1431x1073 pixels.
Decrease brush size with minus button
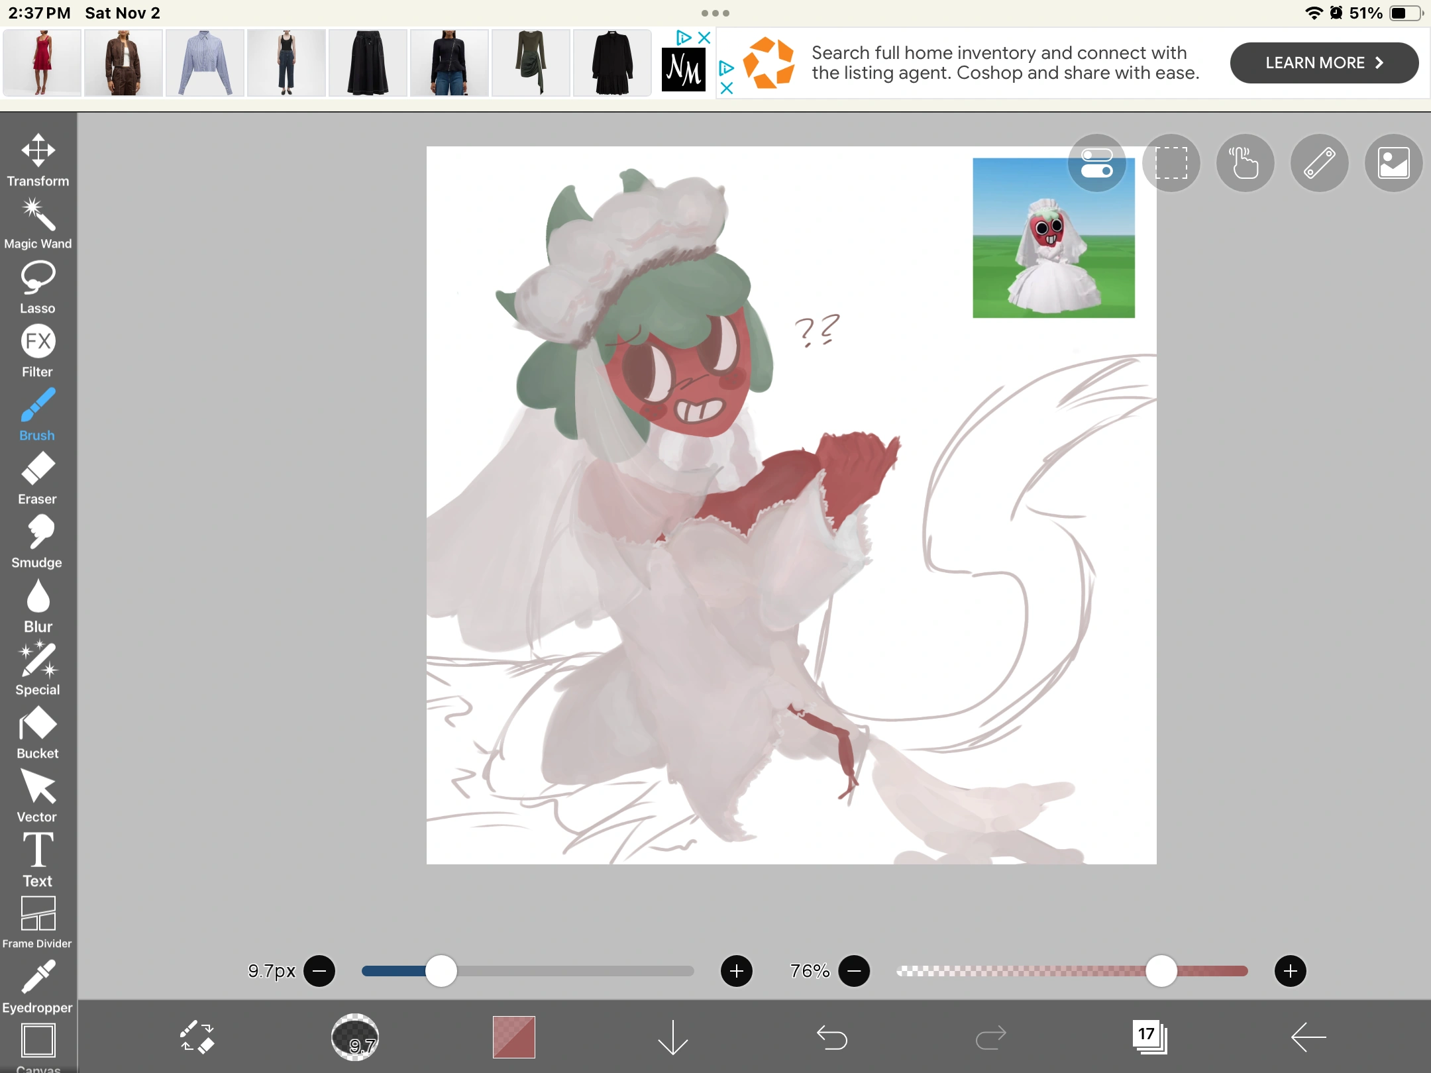[x=319, y=971]
